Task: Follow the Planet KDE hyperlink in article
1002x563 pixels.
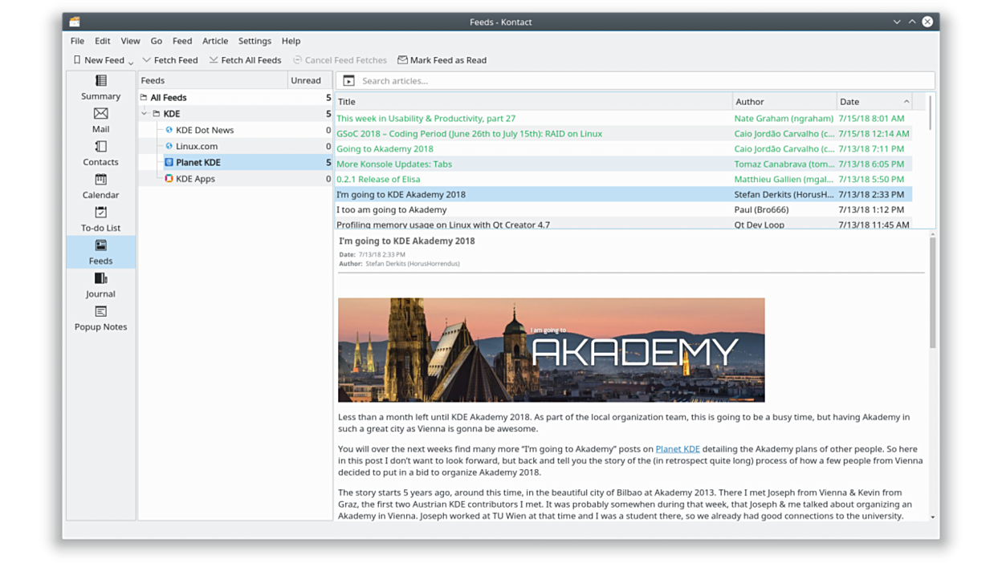Action: [x=677, y=449]
